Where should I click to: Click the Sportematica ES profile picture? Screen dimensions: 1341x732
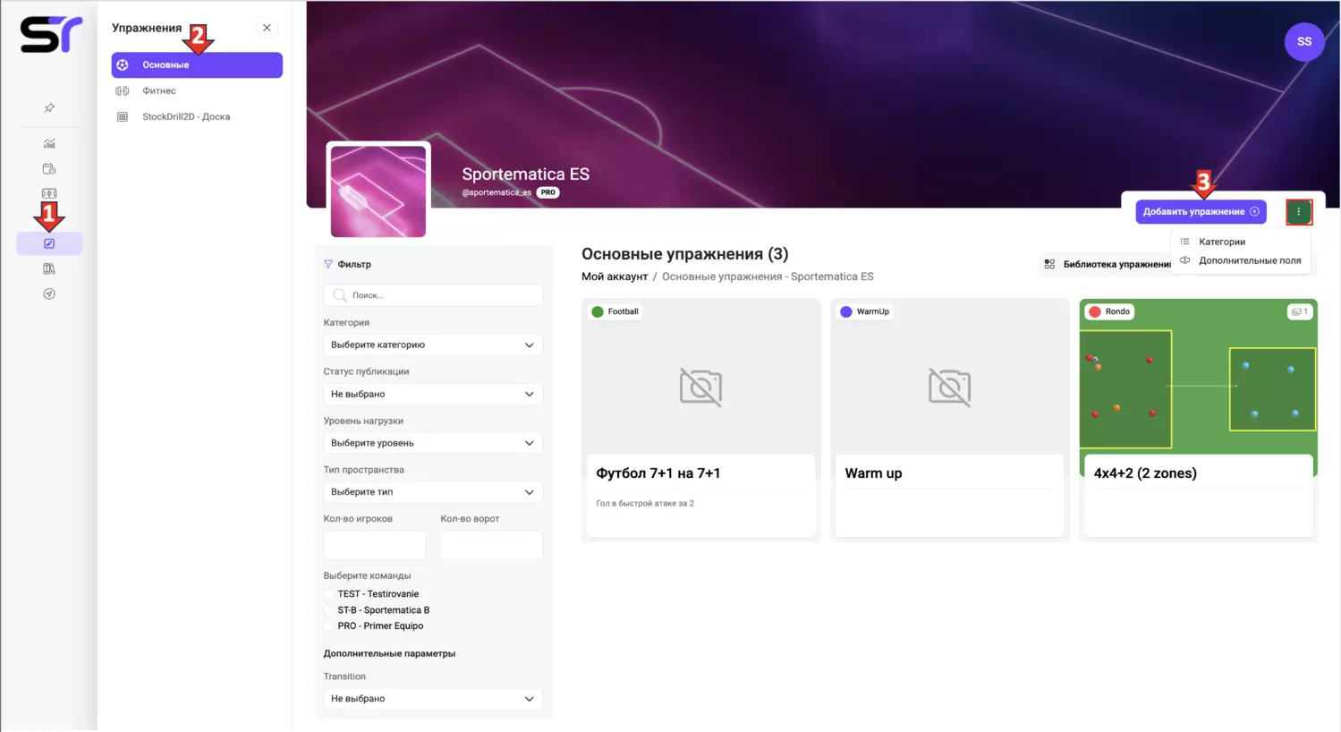(x=378, y=190)
